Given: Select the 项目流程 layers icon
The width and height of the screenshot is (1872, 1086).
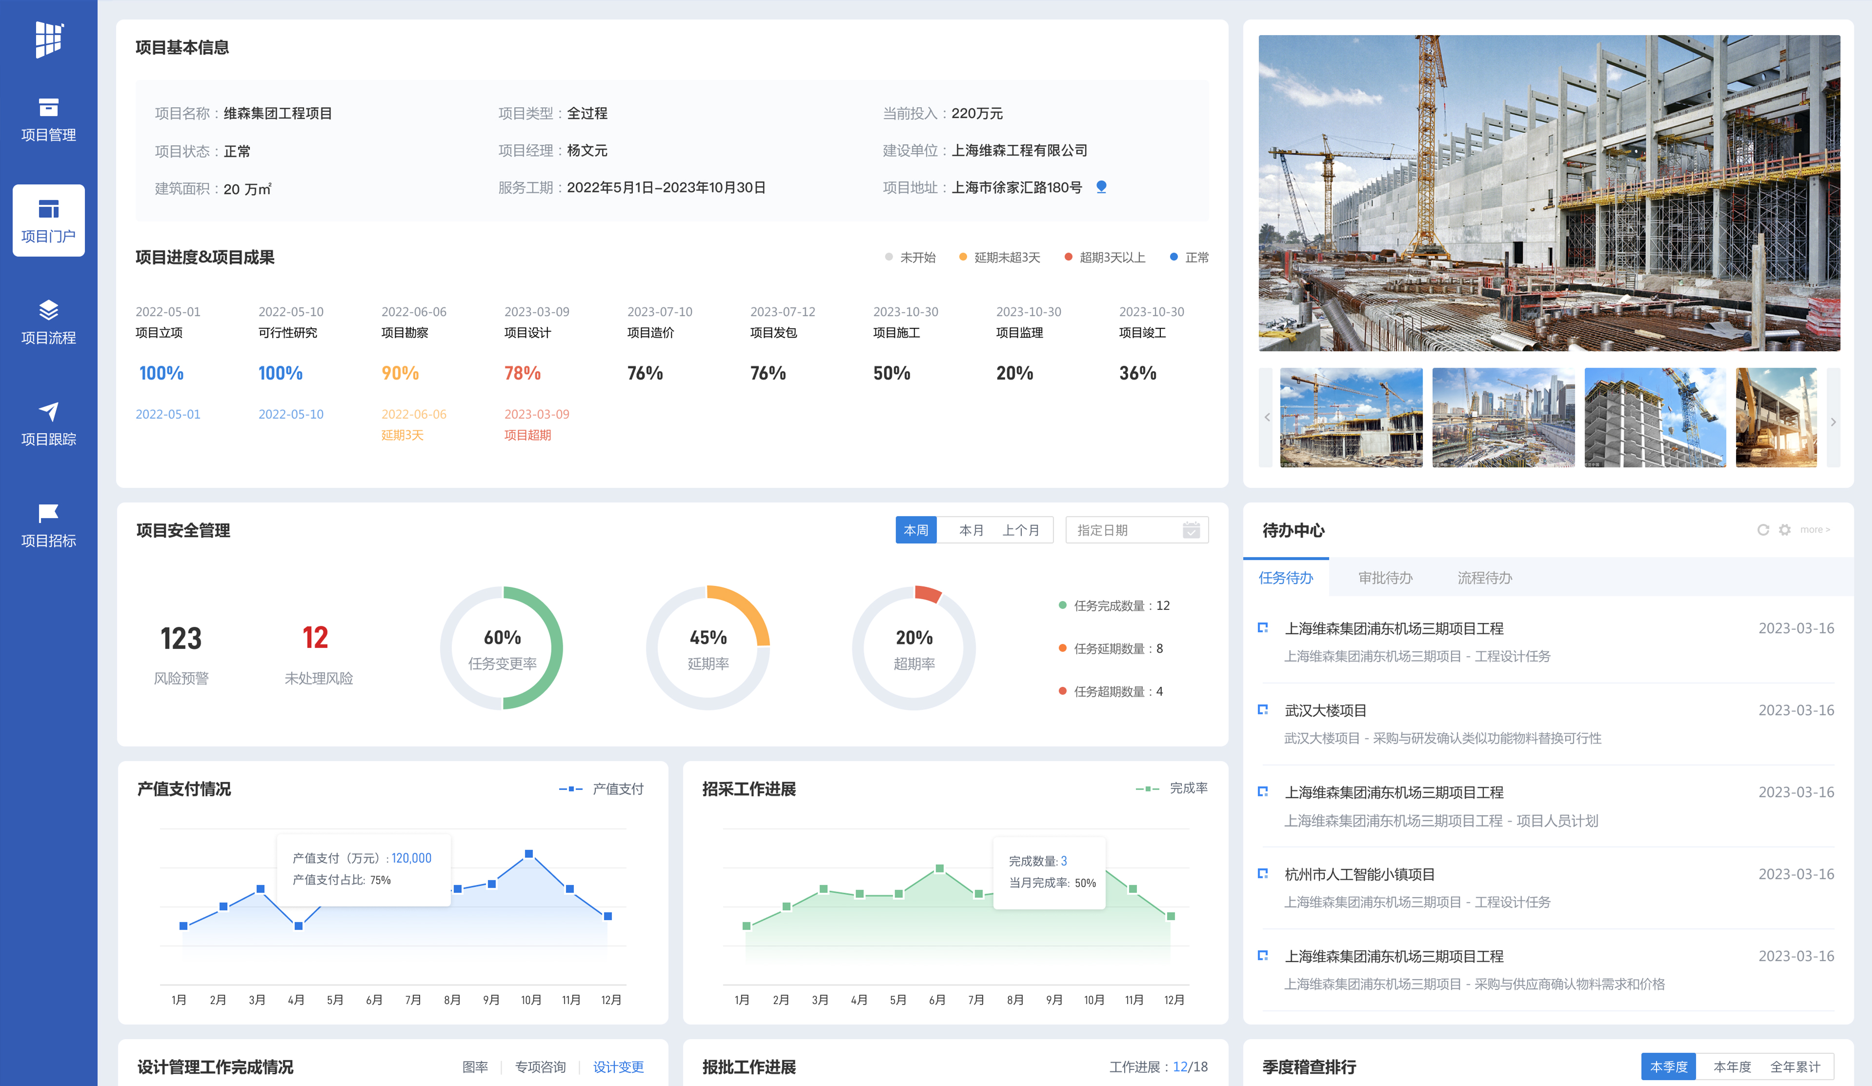Looking at the screenshot, I should [x=48, y=310].
